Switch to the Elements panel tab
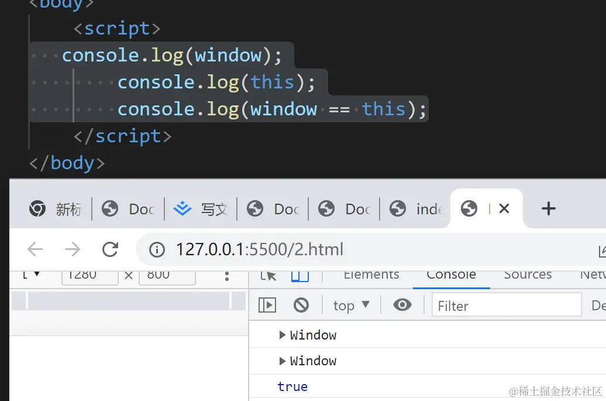The height and width of the screenshot is (401, 606). coord(371,275)
